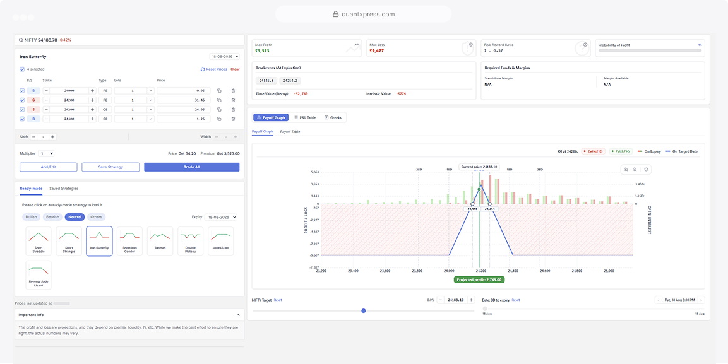Copy the 24400 CE leg
Viewport: 728px width, 364px height.
(219, 119)
